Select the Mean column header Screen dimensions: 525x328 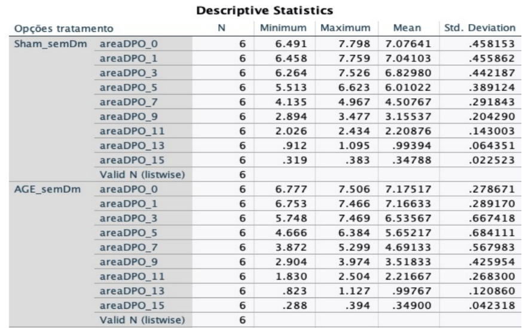pyautogui.click(x=408, y=28)
